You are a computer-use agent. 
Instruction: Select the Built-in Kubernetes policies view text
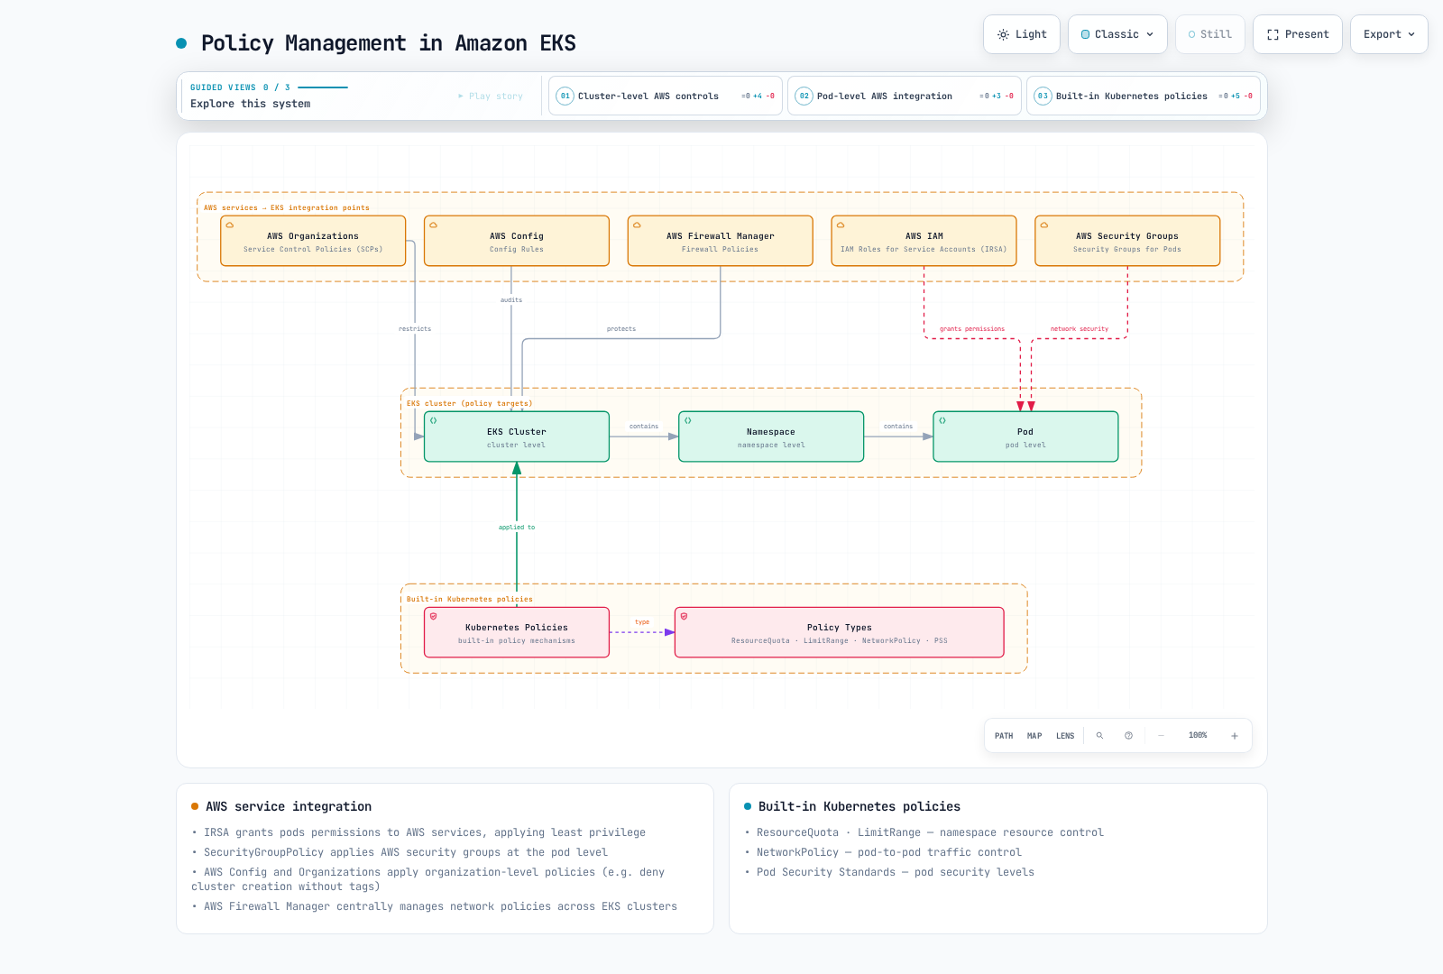coord(1132,96)
